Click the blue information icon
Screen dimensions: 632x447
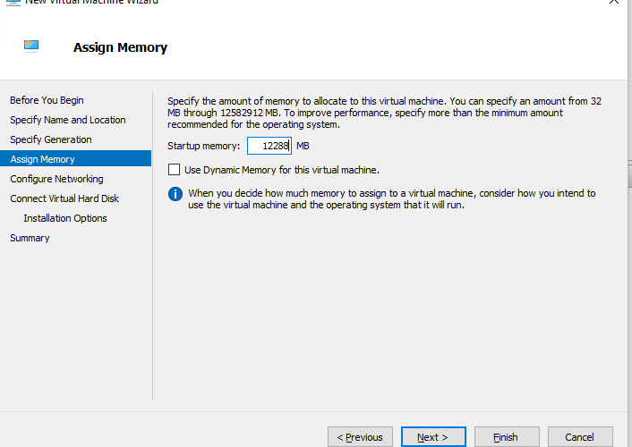coord(175,194)
